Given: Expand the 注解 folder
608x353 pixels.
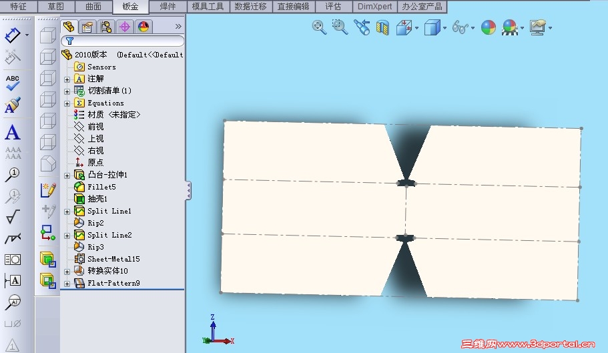Looking at the screenshot, I should tap(67, 79).
